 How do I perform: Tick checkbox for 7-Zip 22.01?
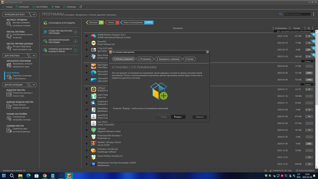coord(87,50)
